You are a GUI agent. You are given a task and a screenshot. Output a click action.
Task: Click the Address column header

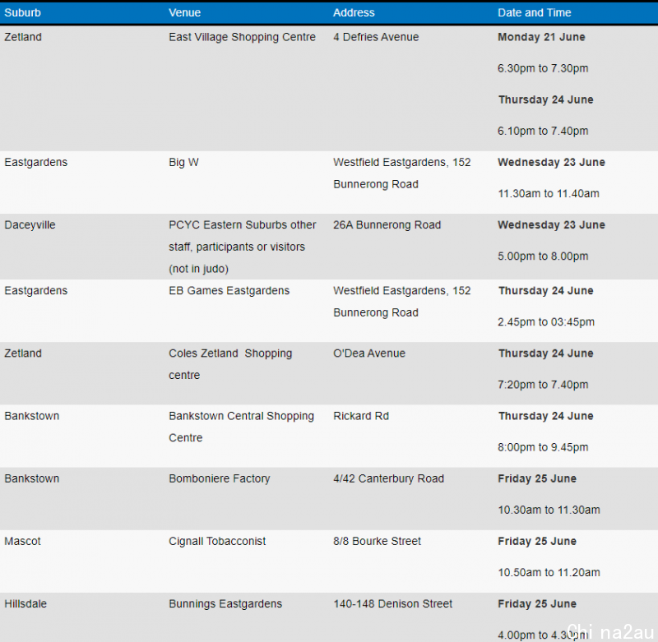[354, 12]
